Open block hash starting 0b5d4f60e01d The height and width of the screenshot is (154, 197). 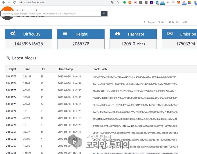click(x=135, y=133)
